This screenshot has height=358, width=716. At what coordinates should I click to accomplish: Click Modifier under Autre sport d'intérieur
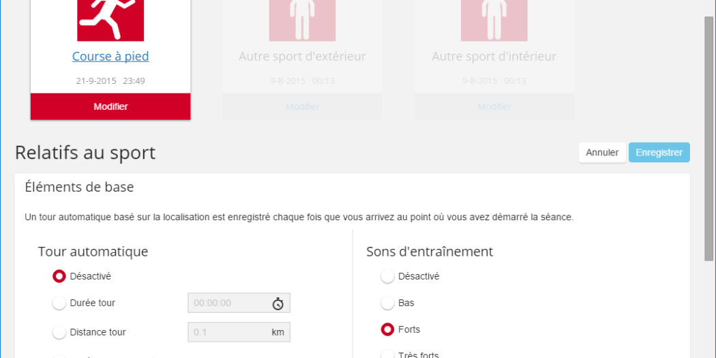click(x=494, y=107)
